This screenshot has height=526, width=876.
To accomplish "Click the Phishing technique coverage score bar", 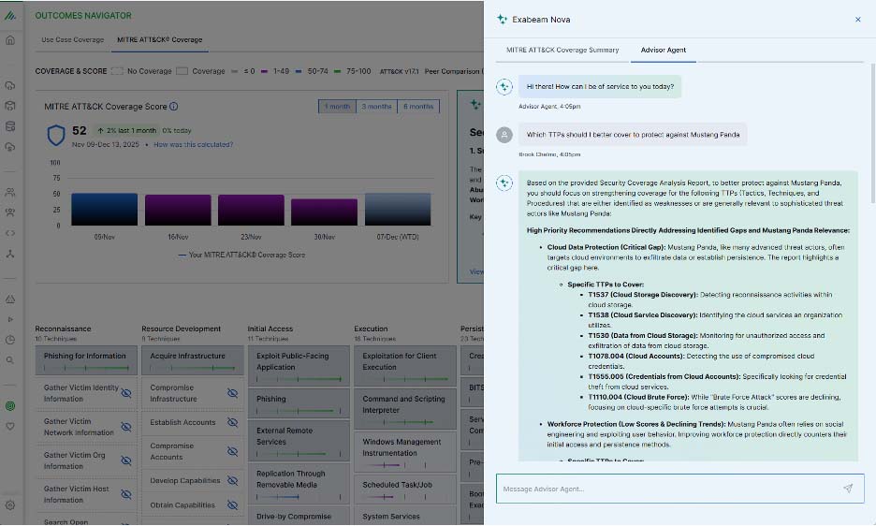I will pos(299,411).
